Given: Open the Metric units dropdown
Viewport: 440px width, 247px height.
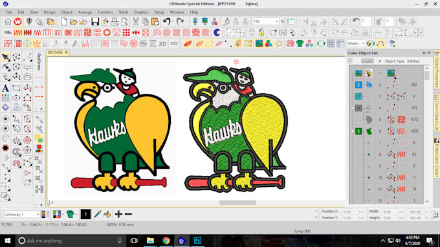Looking at the screenshot, I should [x=363, y=44].
